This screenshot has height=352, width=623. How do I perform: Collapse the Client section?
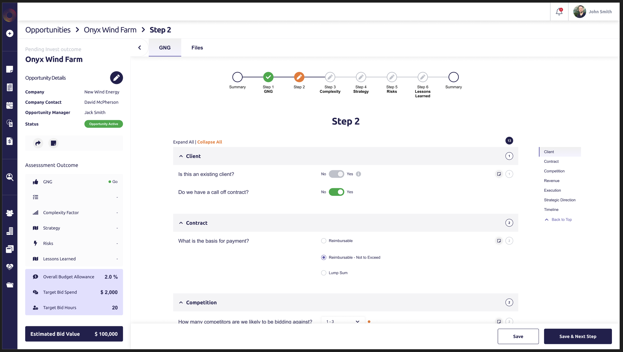point(181,156)
